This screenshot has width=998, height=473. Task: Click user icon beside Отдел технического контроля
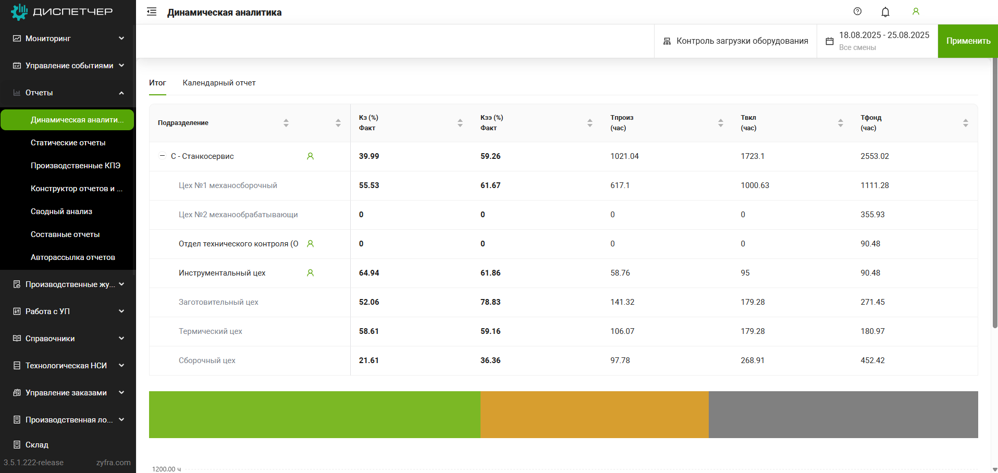pyautogui.click(x=310, y=244)
